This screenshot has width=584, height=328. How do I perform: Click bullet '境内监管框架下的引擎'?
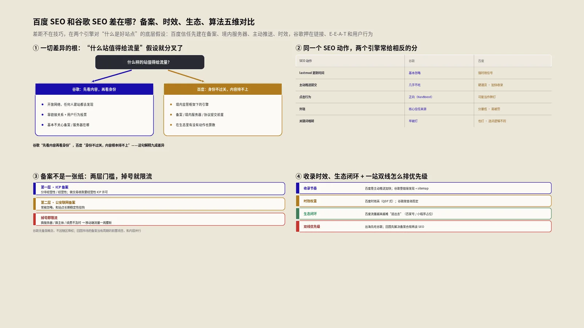(x=192, y=105)
